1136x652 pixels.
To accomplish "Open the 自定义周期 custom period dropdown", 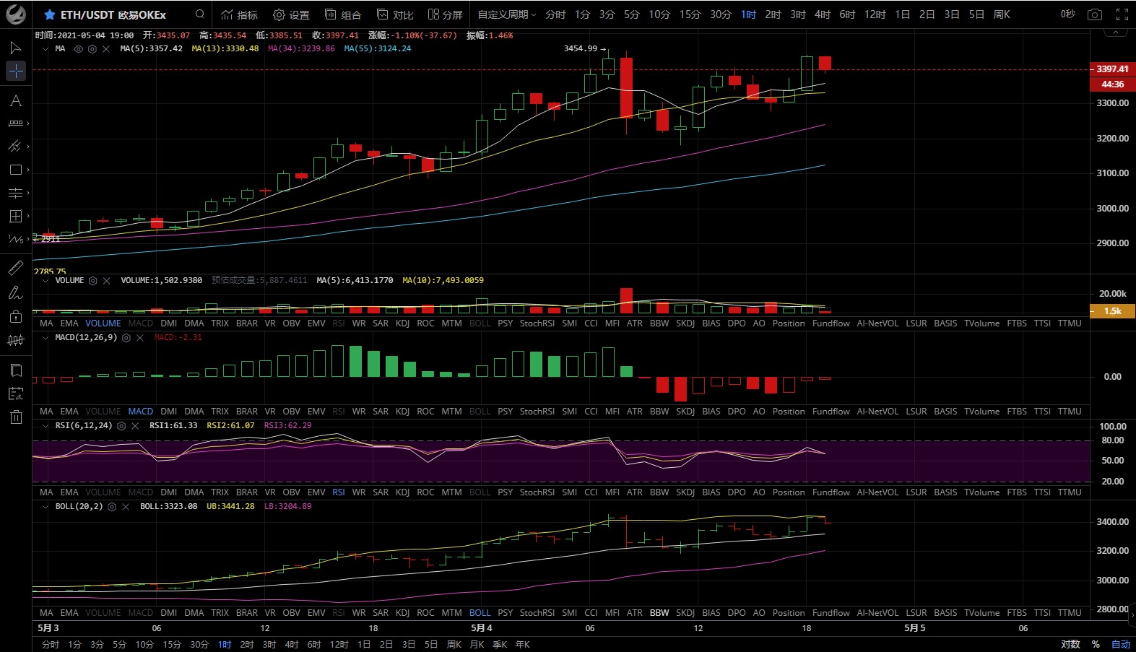I will 507,14.
